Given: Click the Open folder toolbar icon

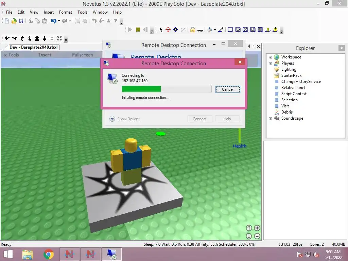Looking at the screenshot, I should coord(14,21).
